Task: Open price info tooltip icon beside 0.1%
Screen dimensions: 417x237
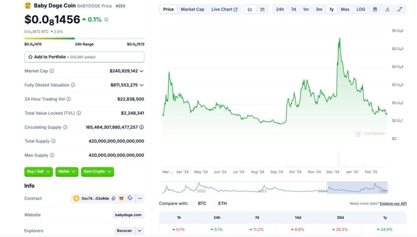Action: pyautogui.click(x=106, y=20)
